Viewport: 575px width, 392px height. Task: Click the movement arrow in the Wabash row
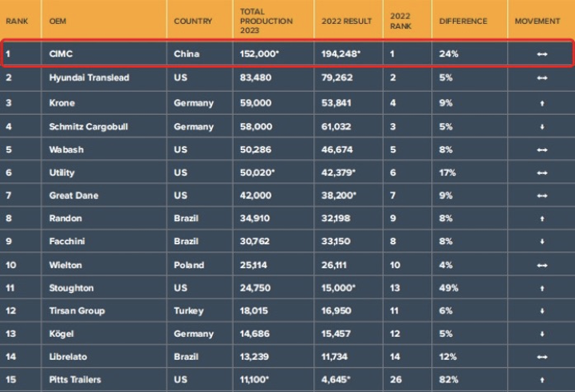542,149
